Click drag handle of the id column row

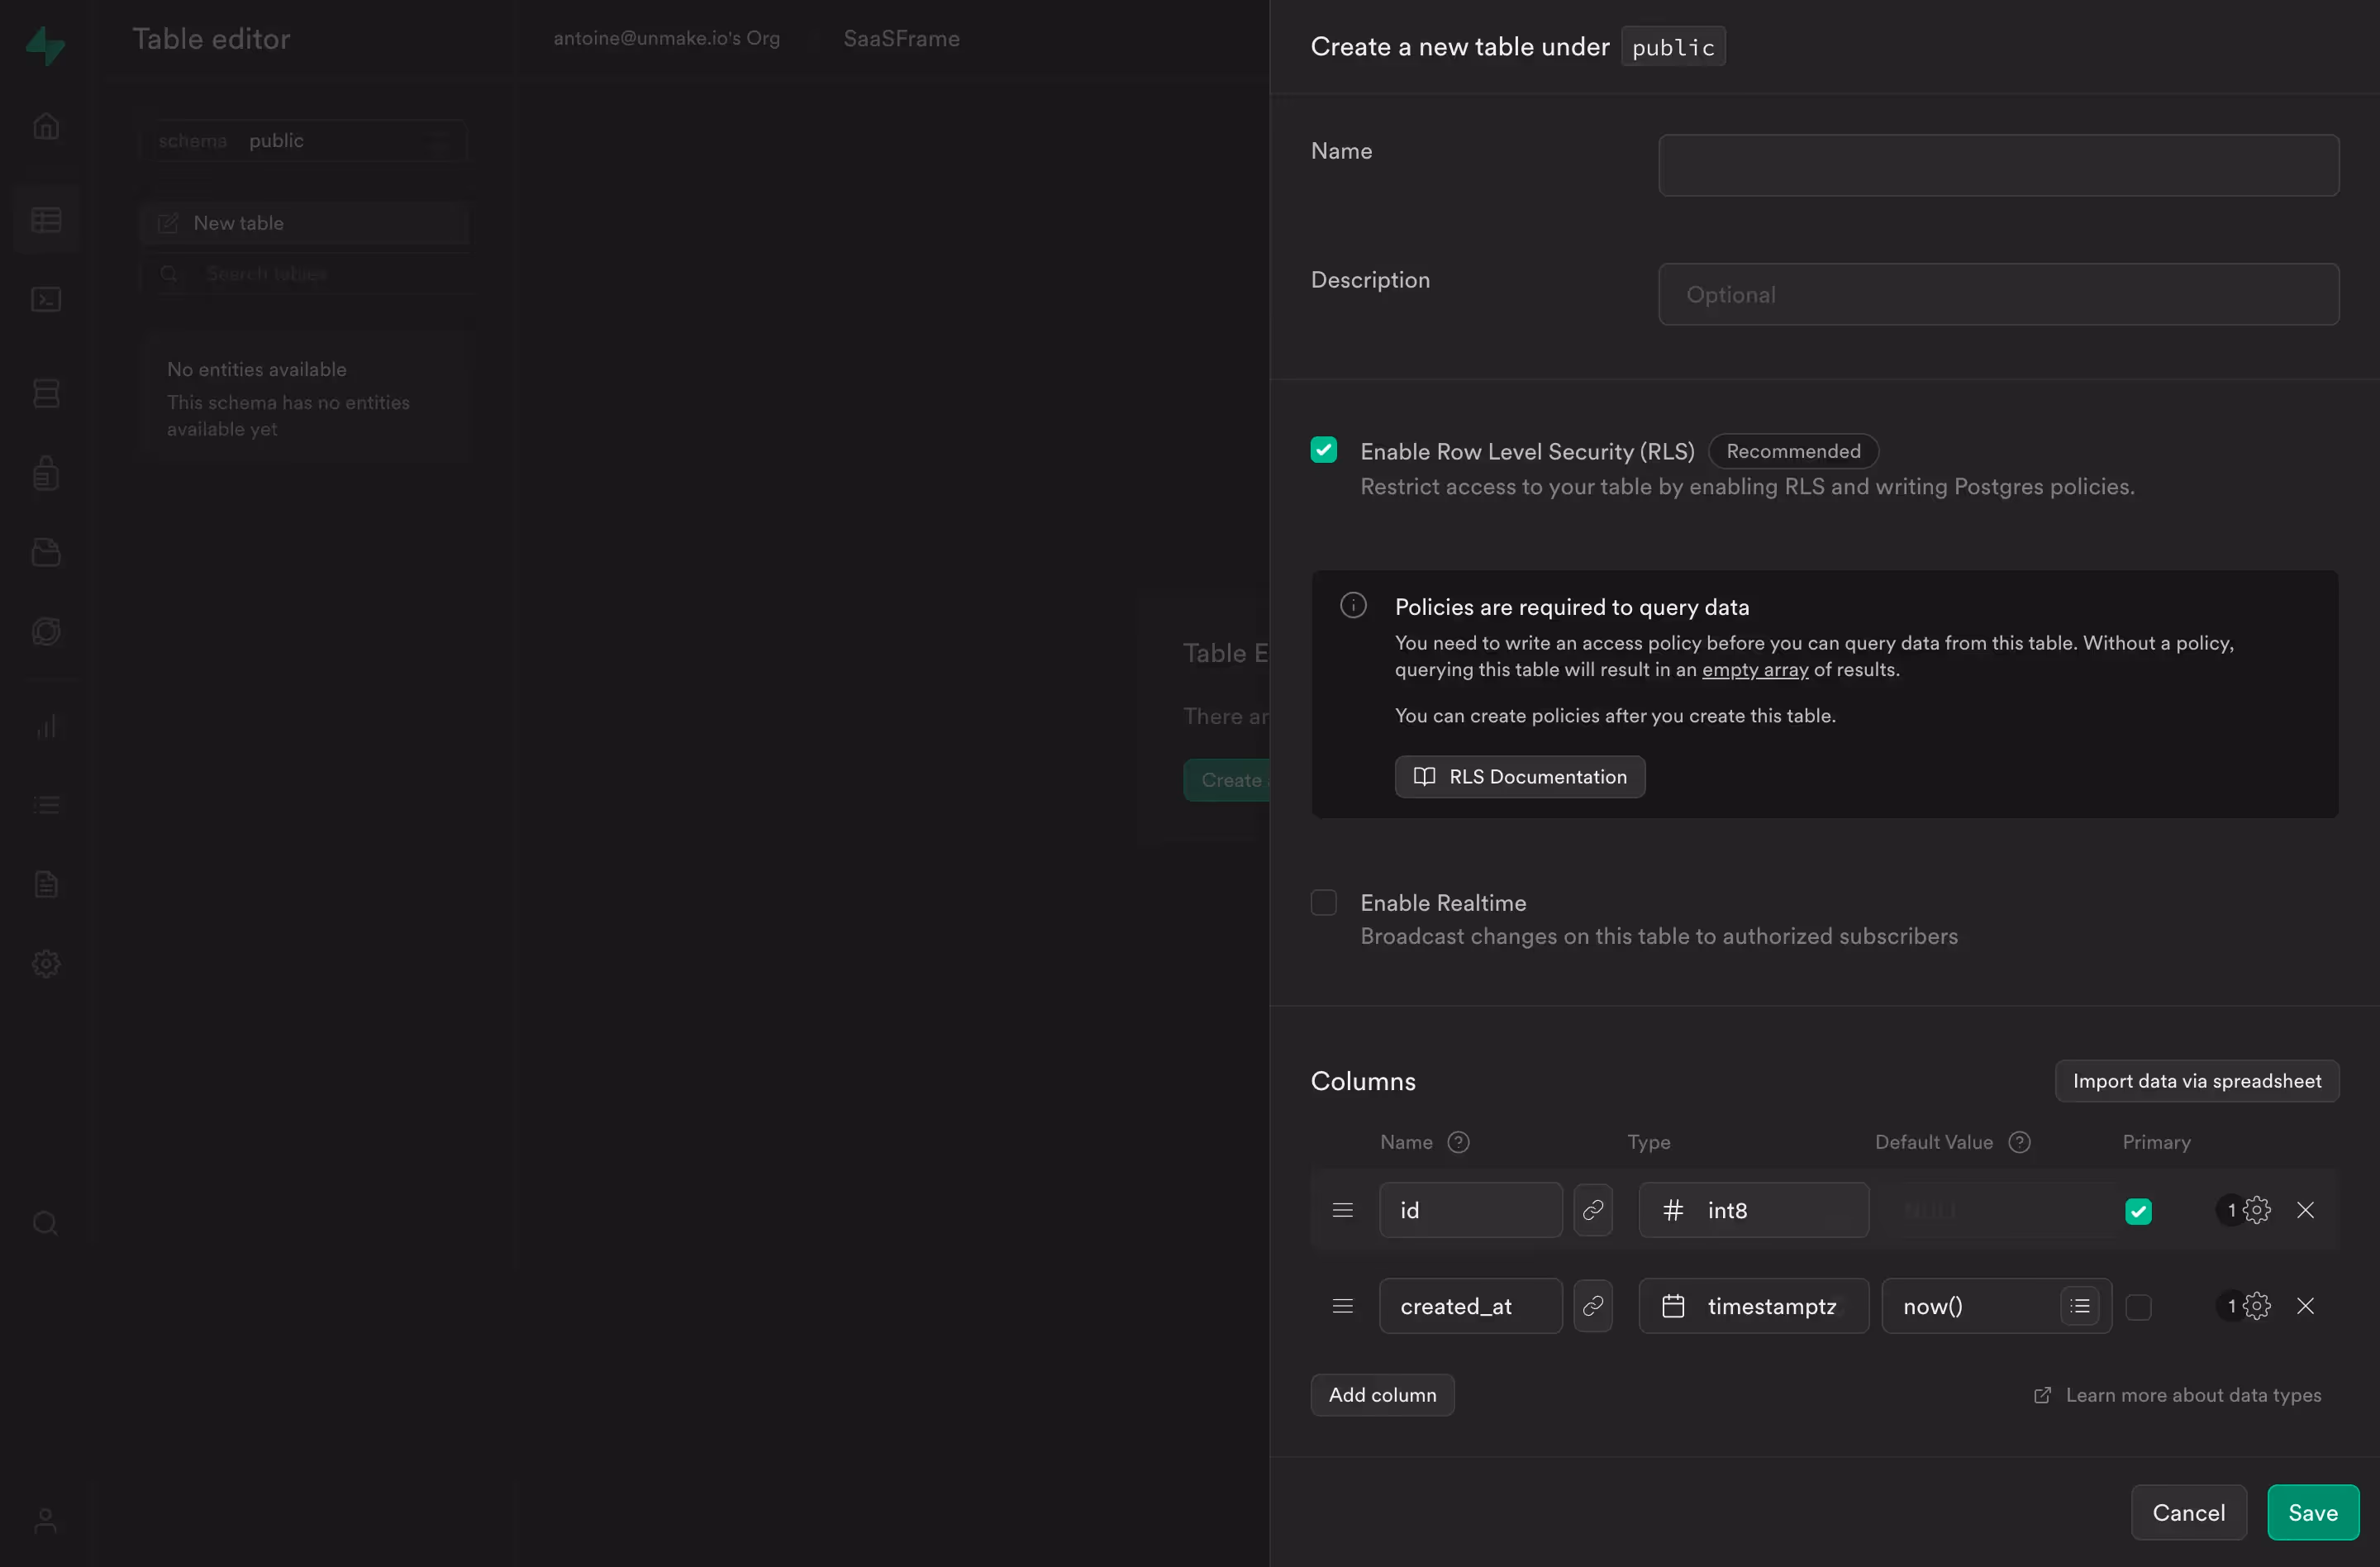[1342, 1210]
